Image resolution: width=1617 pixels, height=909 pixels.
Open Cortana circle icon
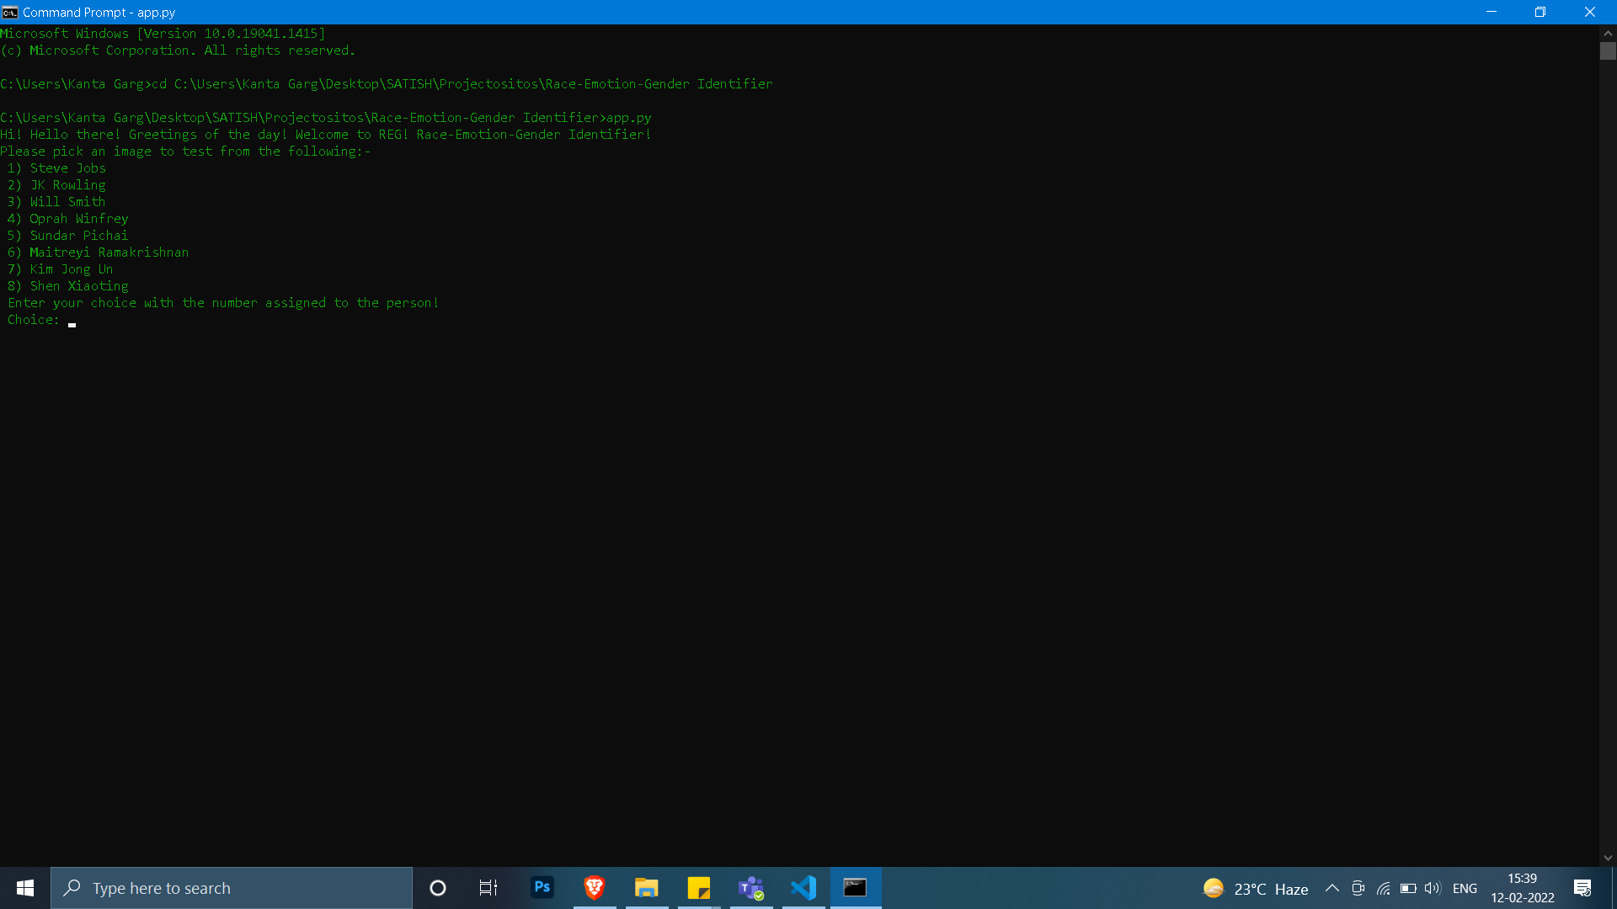click(437, 887)
